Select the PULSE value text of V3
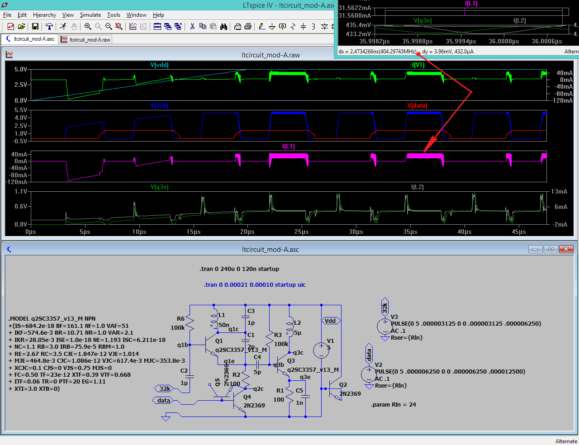The image size is (579, 445). coord(466,323)
